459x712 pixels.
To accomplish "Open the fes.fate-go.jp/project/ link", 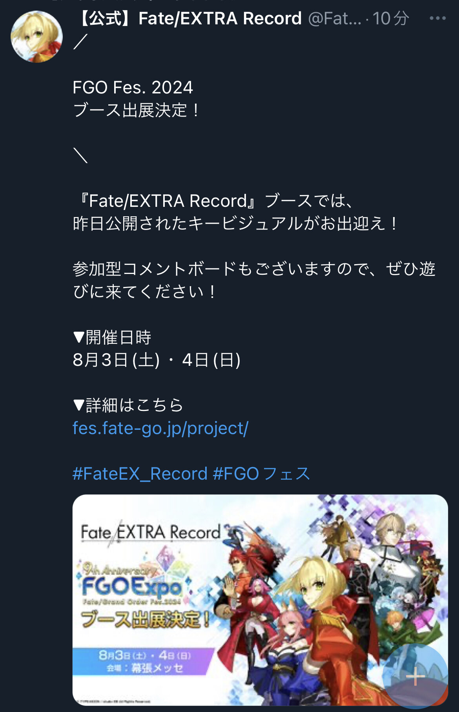I will tap(160, 428).
